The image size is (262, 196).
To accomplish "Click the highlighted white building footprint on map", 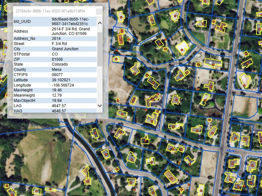I will 183,48.
